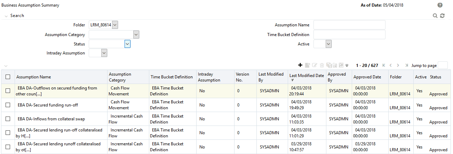The width and height of the screenshot is (453, 154).
Task: Go to first page of results
Action: (384, 65)
